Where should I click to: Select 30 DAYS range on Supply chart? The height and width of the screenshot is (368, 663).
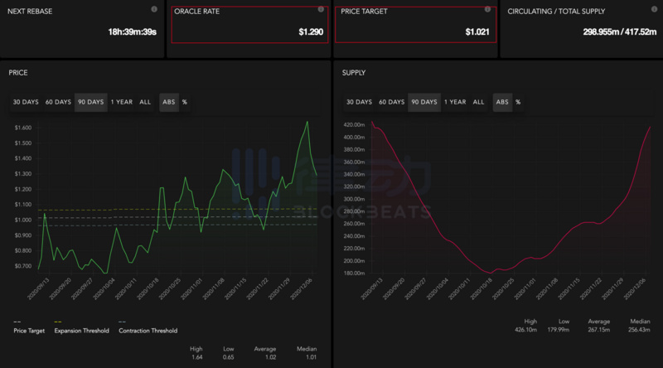[x=359, y=102]
